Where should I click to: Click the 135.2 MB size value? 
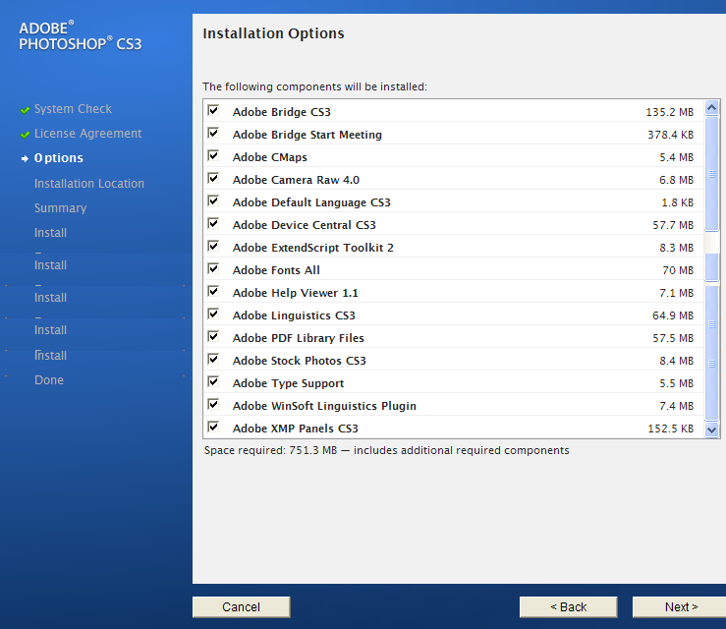[670, 112]
